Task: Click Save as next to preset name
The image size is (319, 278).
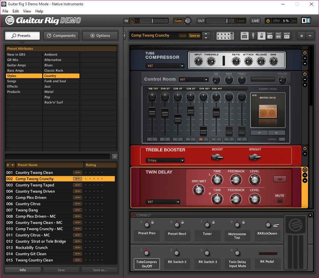Action: [195, 36]
